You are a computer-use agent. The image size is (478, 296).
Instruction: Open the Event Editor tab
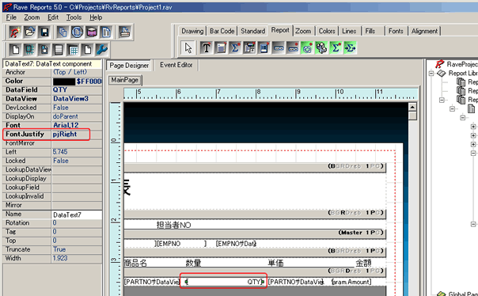[176, 65]
